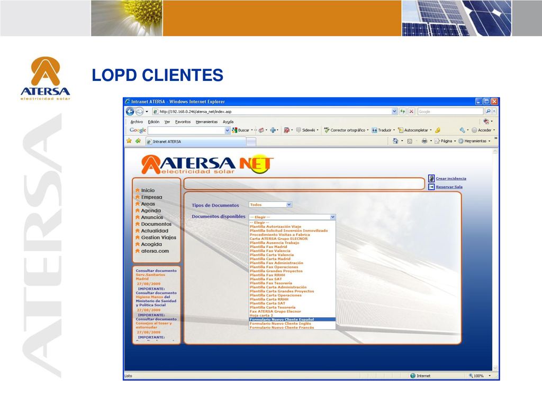Go to Inicio in the left navigation
The height and width of the screenshot is (406, 542).
(x=148, y=190)
